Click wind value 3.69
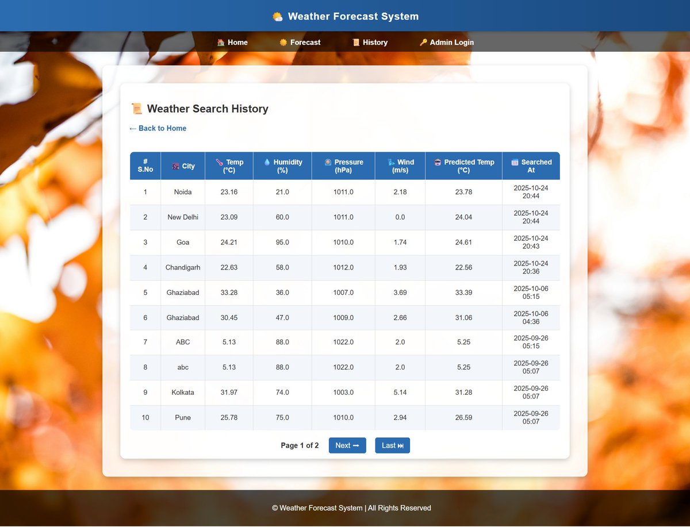The image size is (690, 527). click(x=400, y=293)
